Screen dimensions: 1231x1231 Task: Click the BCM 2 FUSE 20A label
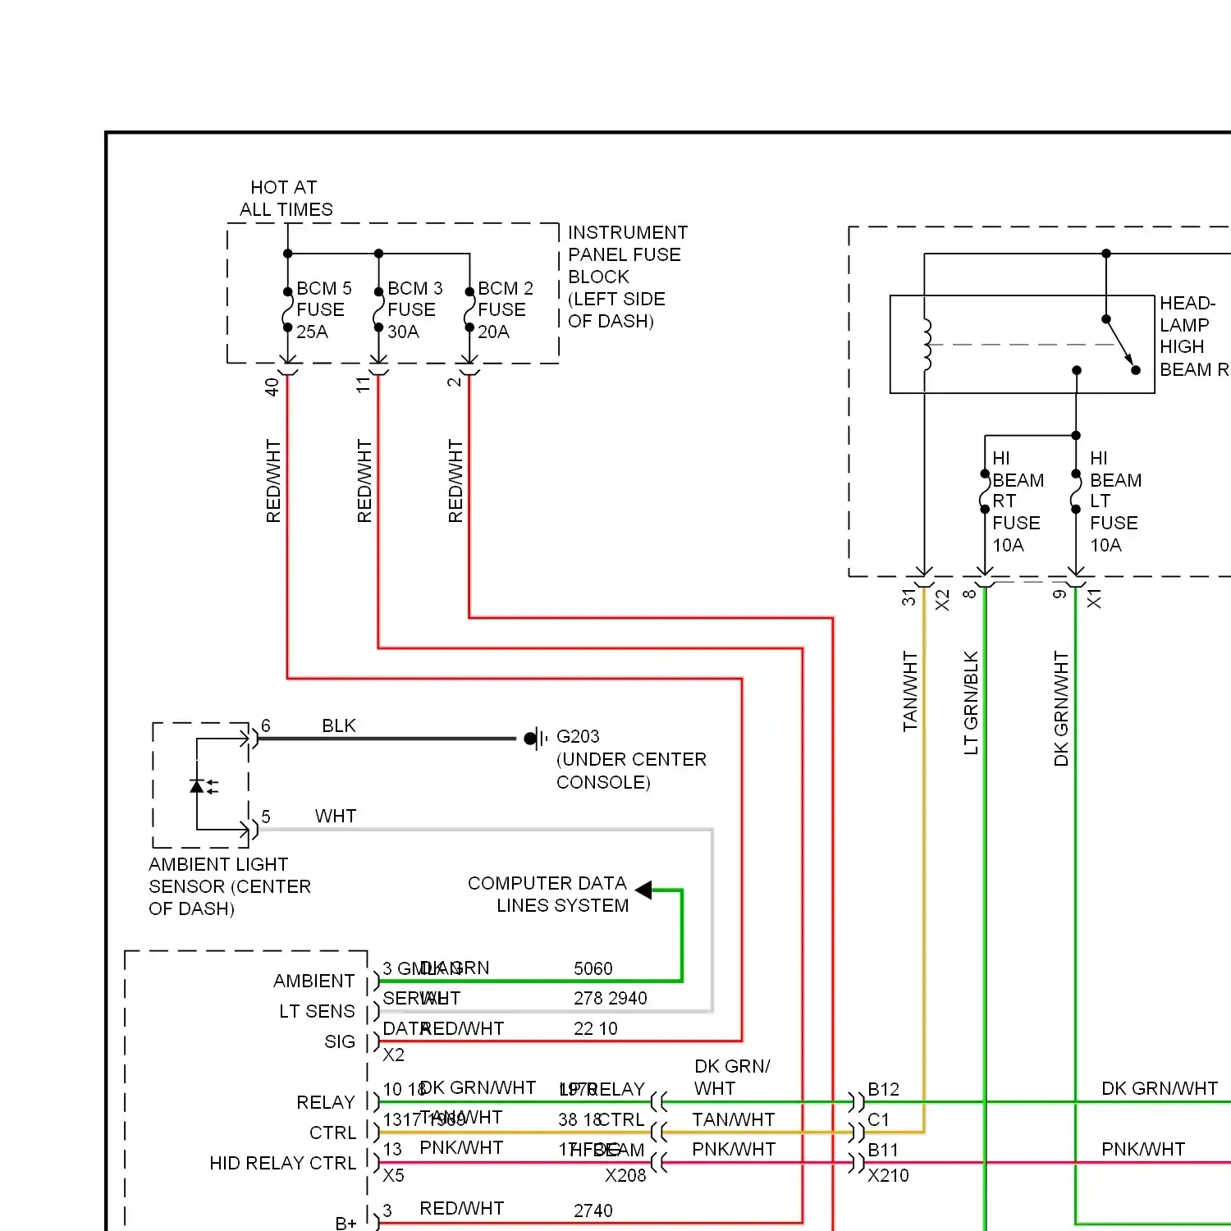coord(506,310)
